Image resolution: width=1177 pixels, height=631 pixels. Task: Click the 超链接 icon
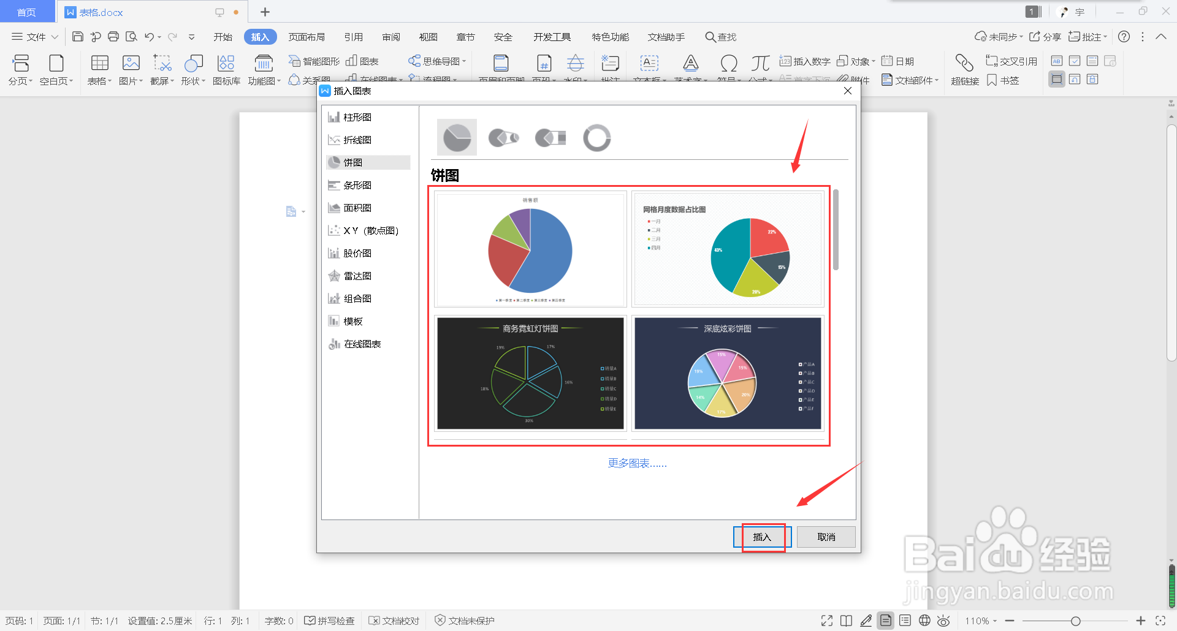pyautogui.click(x=964, y=69)
